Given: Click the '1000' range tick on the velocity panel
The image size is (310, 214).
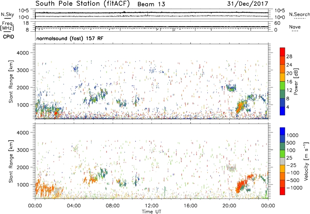Looking at the screenshot, I should 23,185.
